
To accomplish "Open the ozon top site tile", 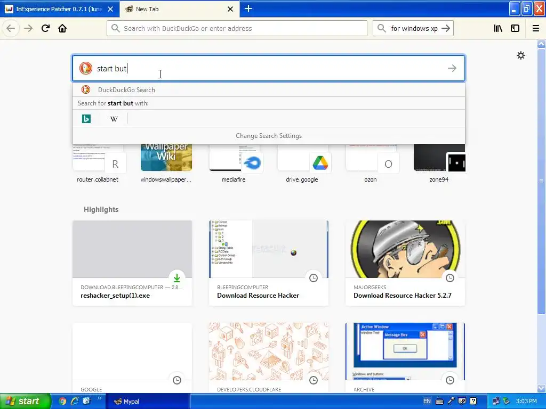I will (371, 163).
